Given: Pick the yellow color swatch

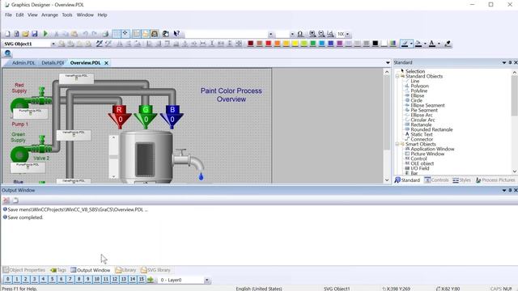Looking at the screenshot, I should click(x=295, y=44).
